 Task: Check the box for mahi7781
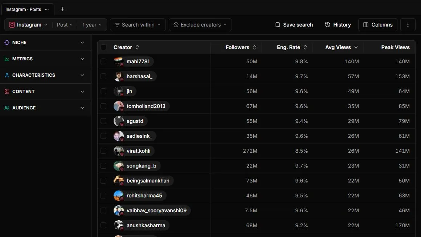pyautogui.click(x=103, y=61)
